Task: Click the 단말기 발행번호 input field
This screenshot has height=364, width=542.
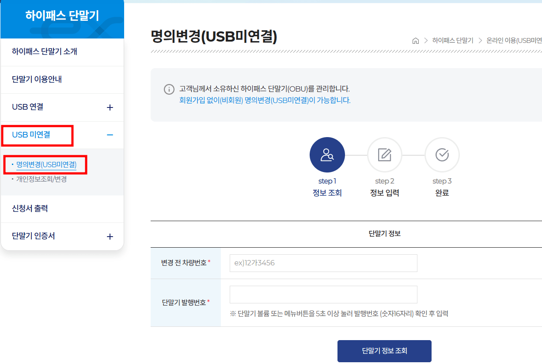Action: coord(323,294)
